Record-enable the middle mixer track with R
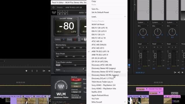The image size is (185, 104). 161,47
